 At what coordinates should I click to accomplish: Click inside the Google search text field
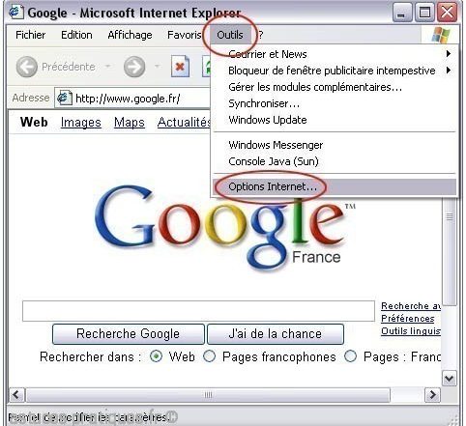[x=198, y=311]
